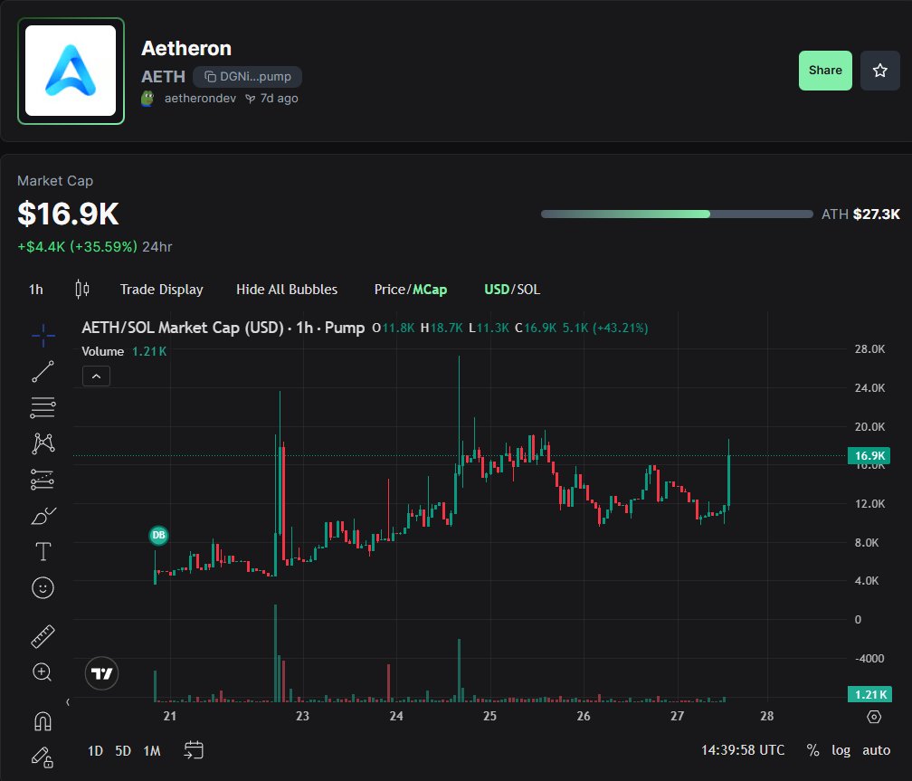Open the candlestick chart style menu
Viewport: 912px width, 781px height.
pos(82,290)
